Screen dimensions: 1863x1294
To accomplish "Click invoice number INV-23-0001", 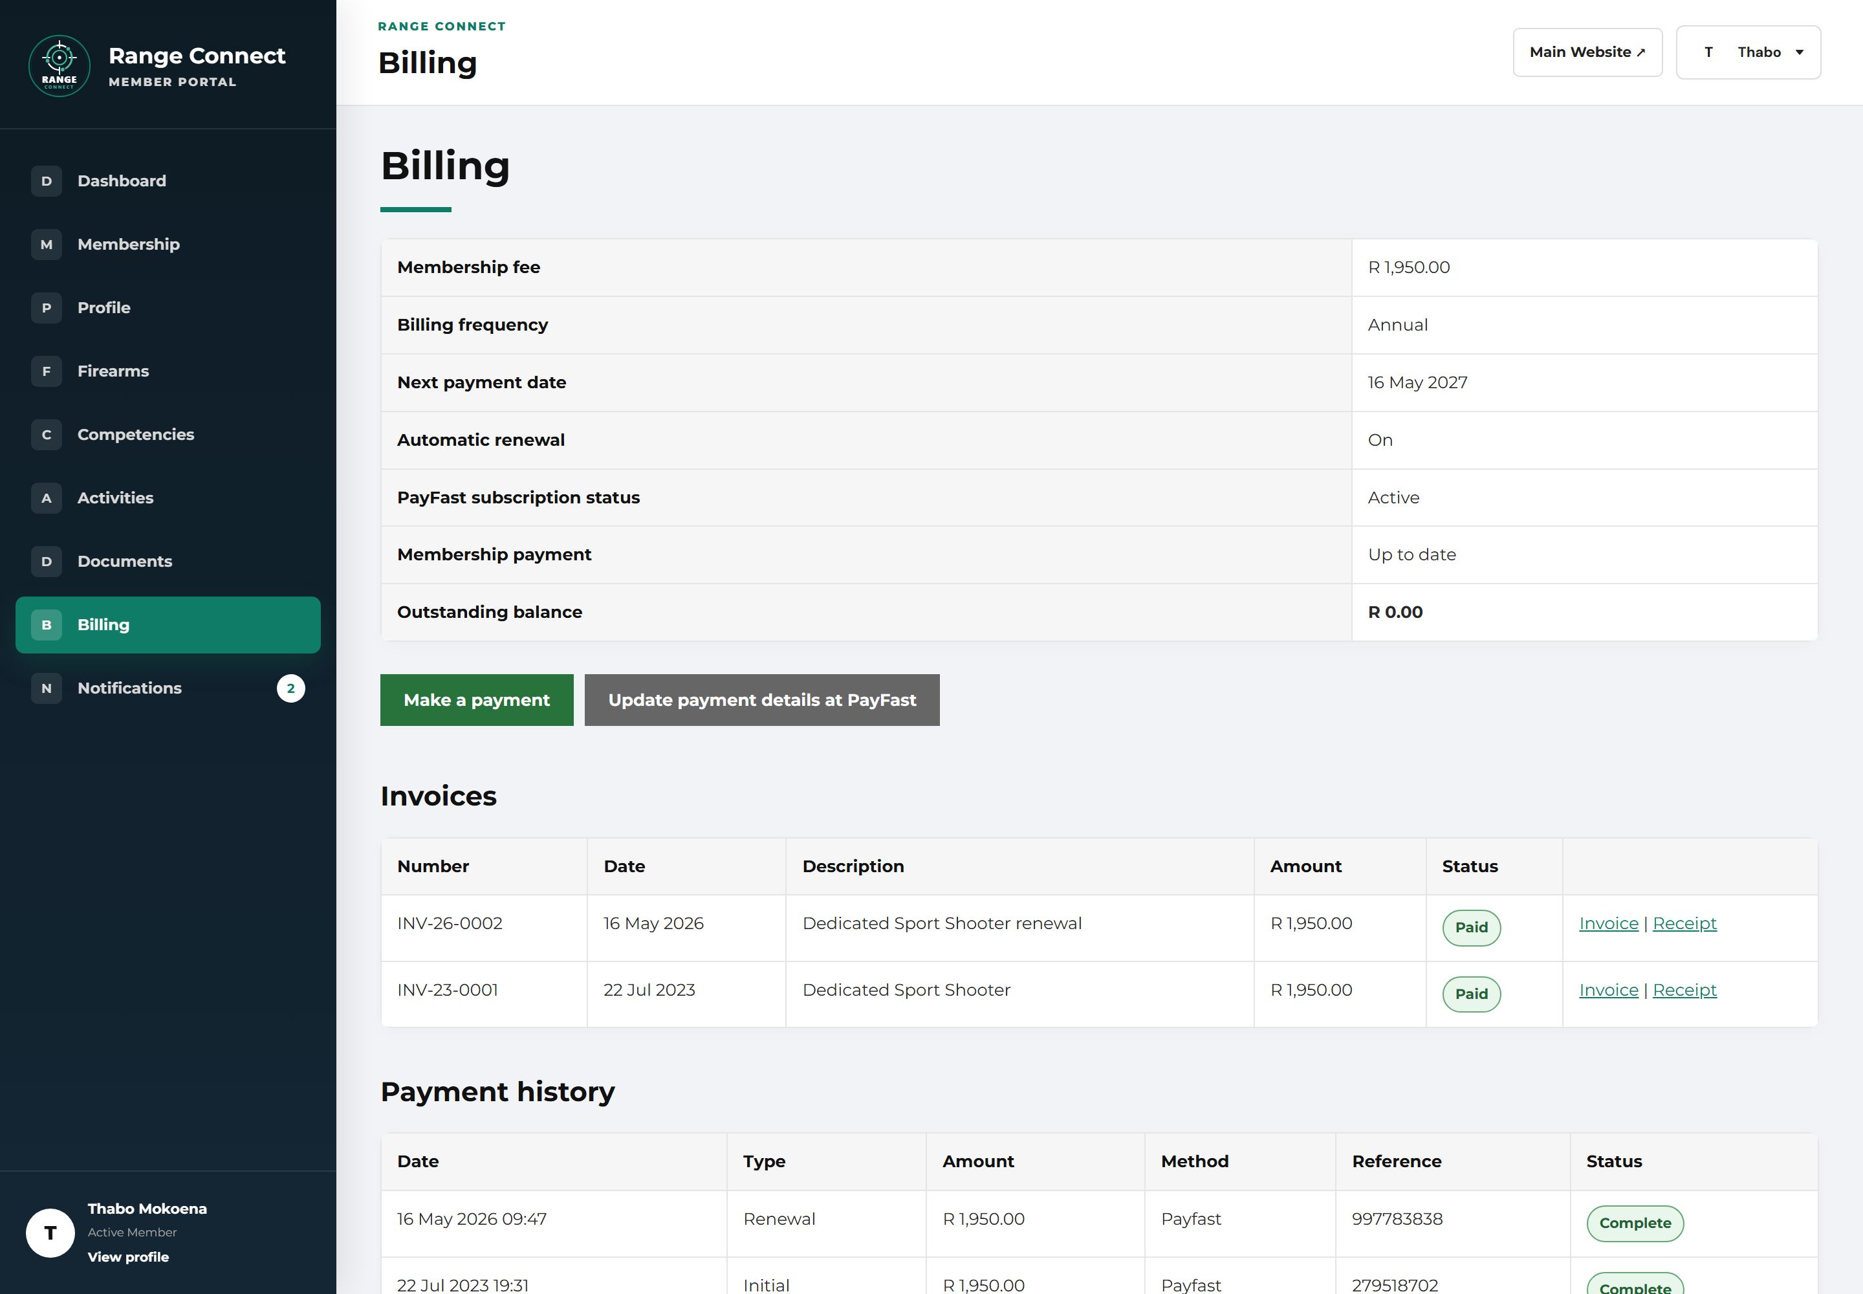I will coord(448,990).
